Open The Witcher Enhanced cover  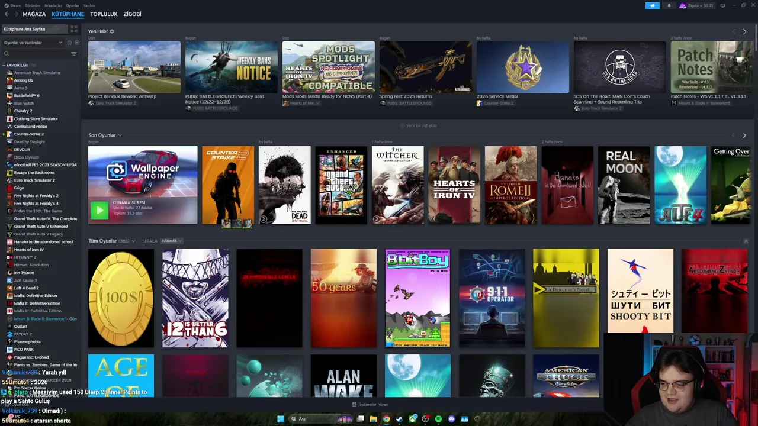point(398,185)
